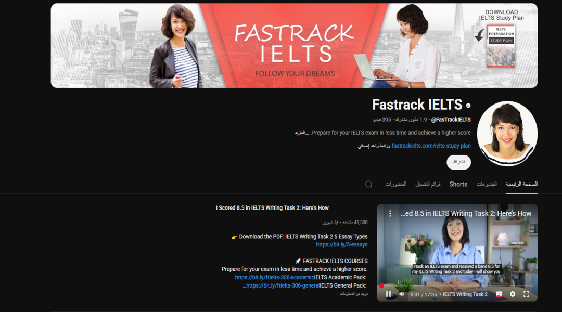Click the verified badge next to Fastrack IELTS
Image resolution: width=562 pixels, height=312 pixels.
pos(468,106)
